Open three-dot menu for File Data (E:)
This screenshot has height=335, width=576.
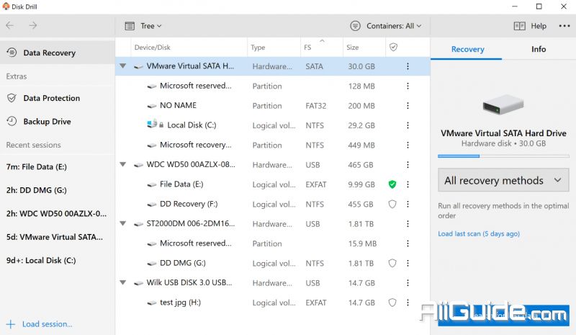point(408,184)
